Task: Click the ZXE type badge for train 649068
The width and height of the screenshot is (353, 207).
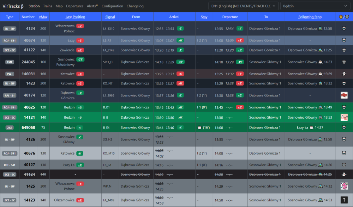Action: [10, 127]
